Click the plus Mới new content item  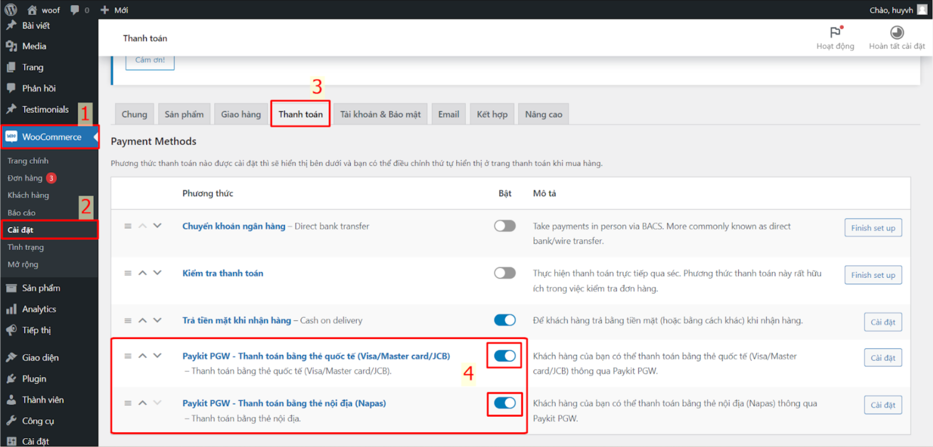click(x=114, y=9)
